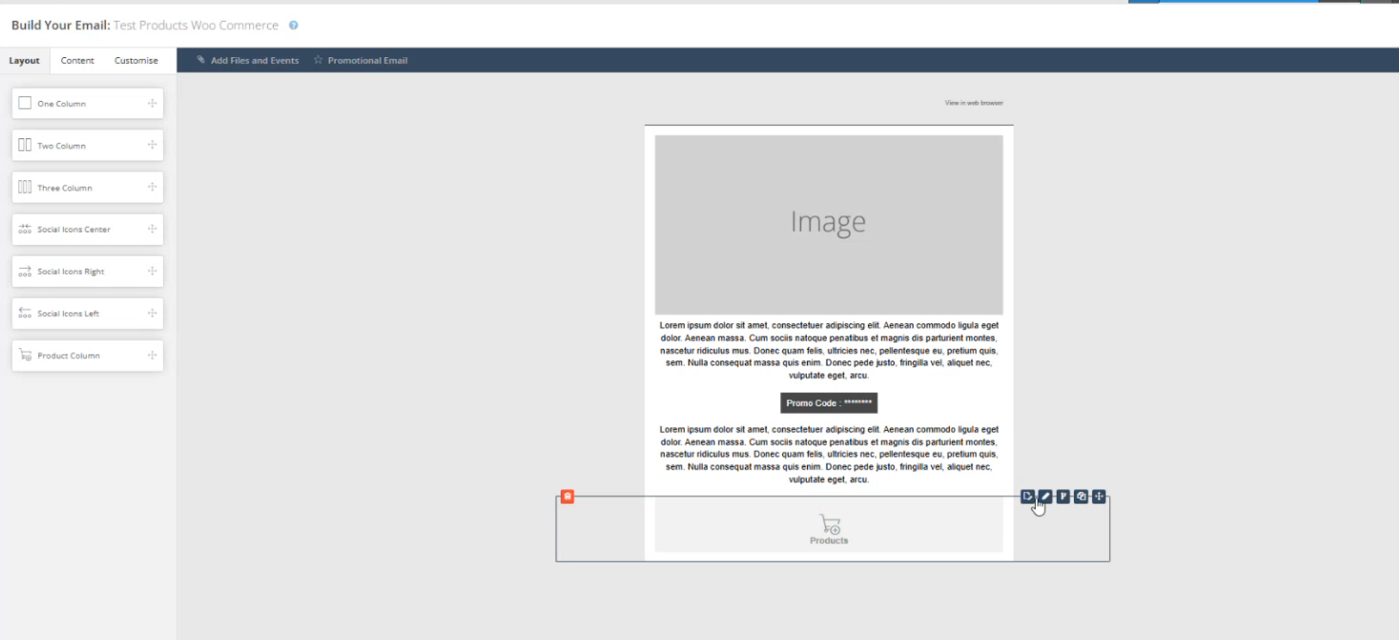Grab the move handle icon on the Products block

click(1098, 496)
